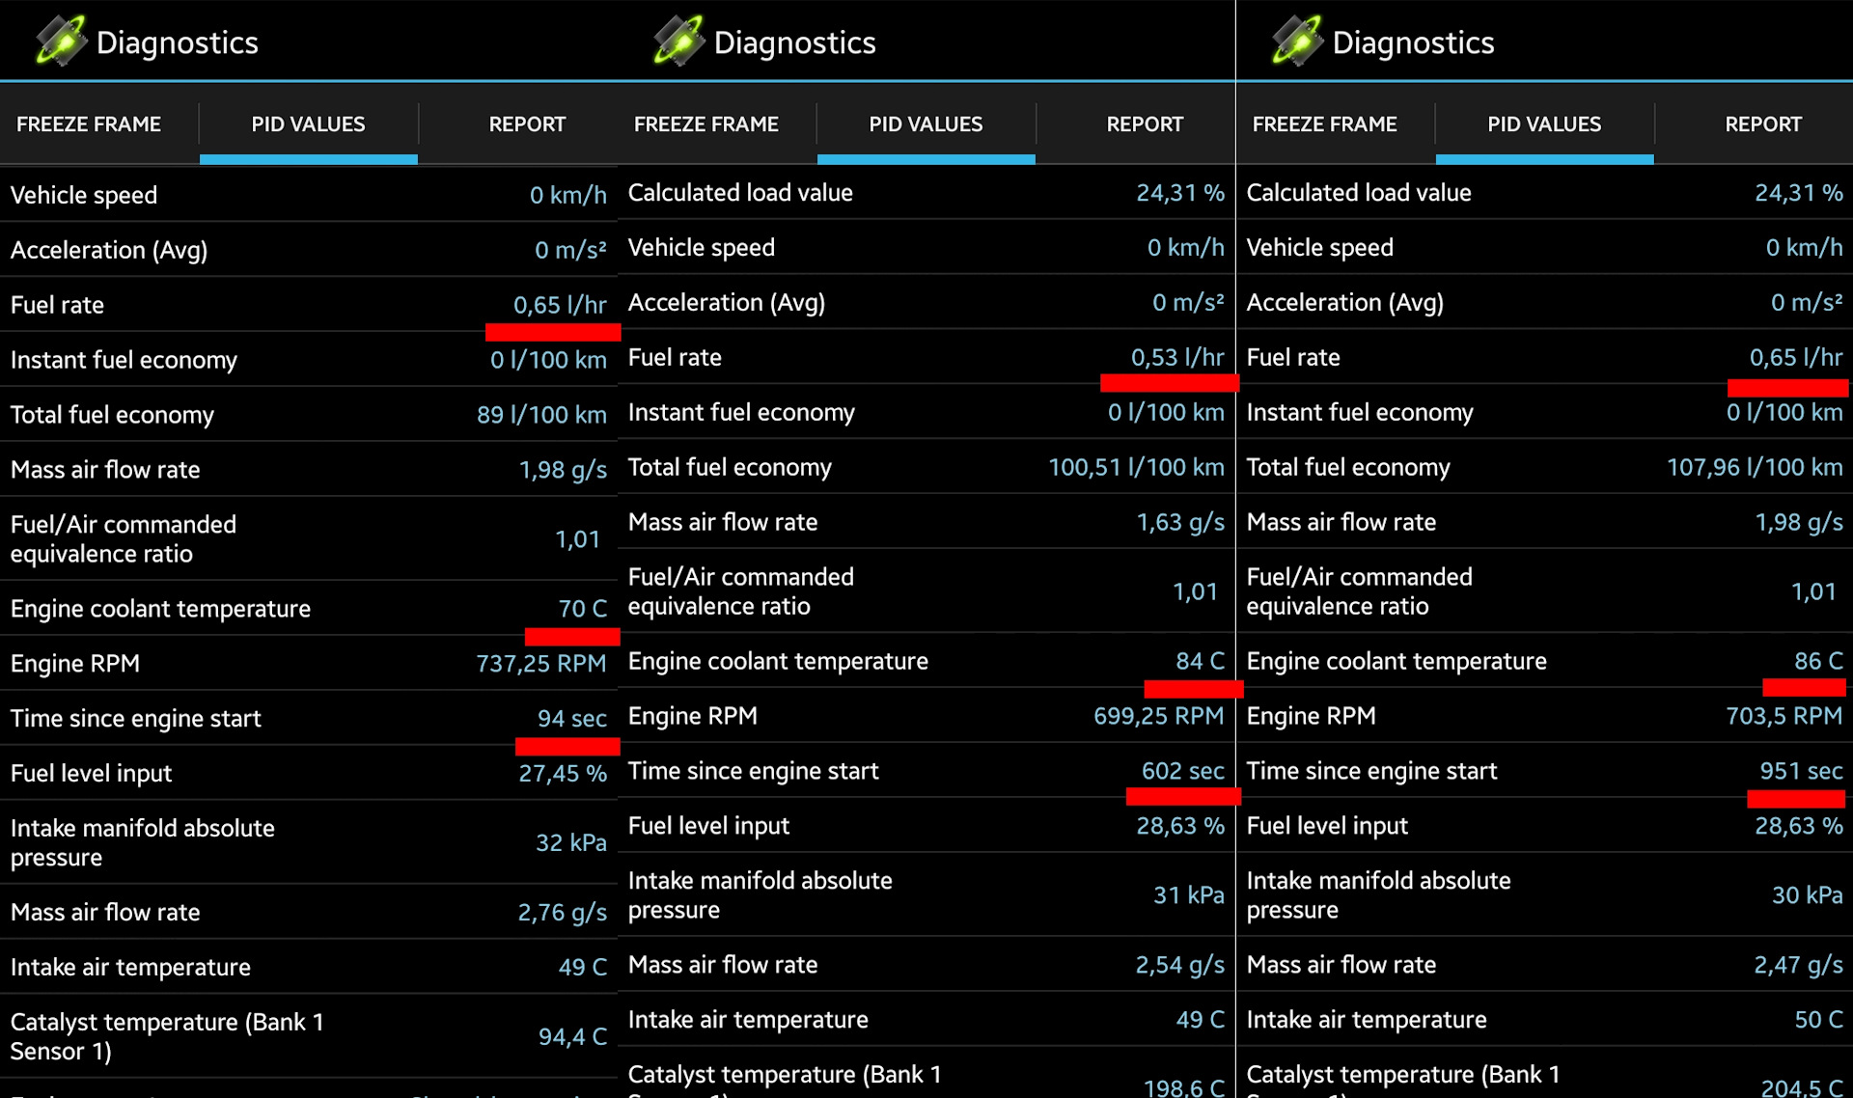This screenshot has width=1853, height=1098.
Task: Select mass air flow 2,47 g/s
Action: (1799, 965)
